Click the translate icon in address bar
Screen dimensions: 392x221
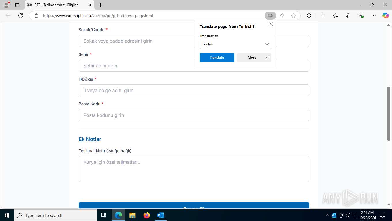click(270, 16)
